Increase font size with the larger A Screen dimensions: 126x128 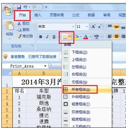(93, 27)
